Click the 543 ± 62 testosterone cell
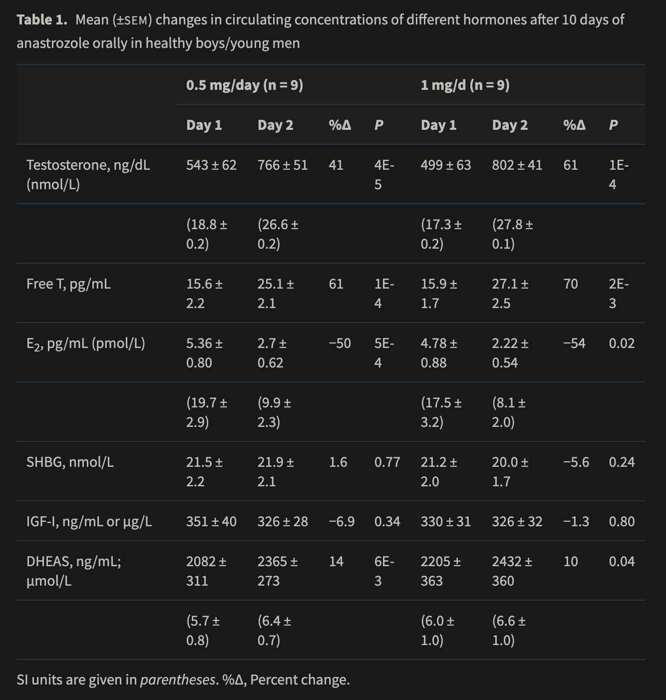Screen dimensions: 666x700 (x=211, y=165)
